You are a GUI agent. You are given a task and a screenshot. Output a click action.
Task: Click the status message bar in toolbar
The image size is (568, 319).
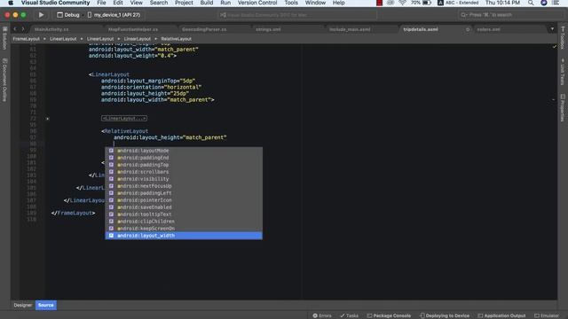click(x=297, y=15)
